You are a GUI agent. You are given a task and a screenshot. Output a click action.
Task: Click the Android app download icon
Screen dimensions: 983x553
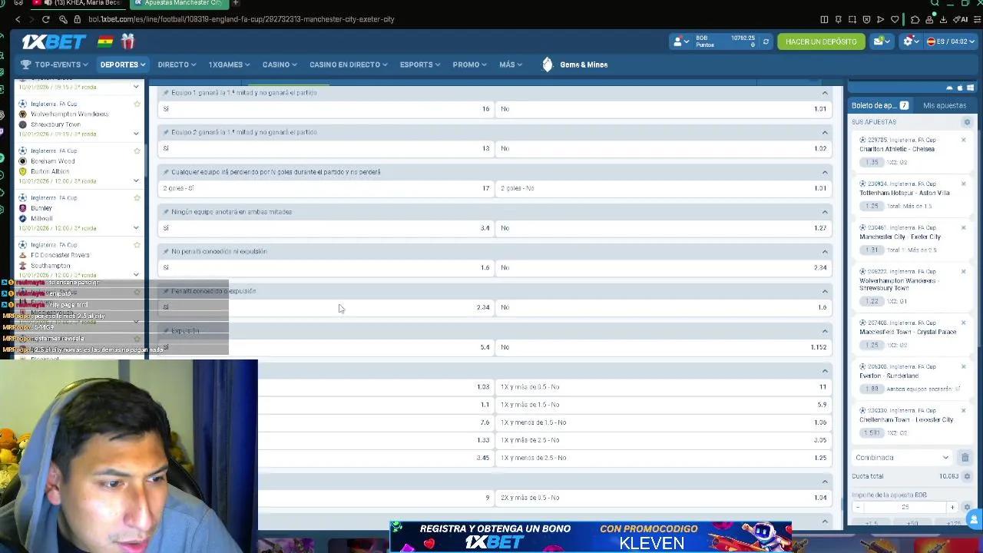pos(949,88)
